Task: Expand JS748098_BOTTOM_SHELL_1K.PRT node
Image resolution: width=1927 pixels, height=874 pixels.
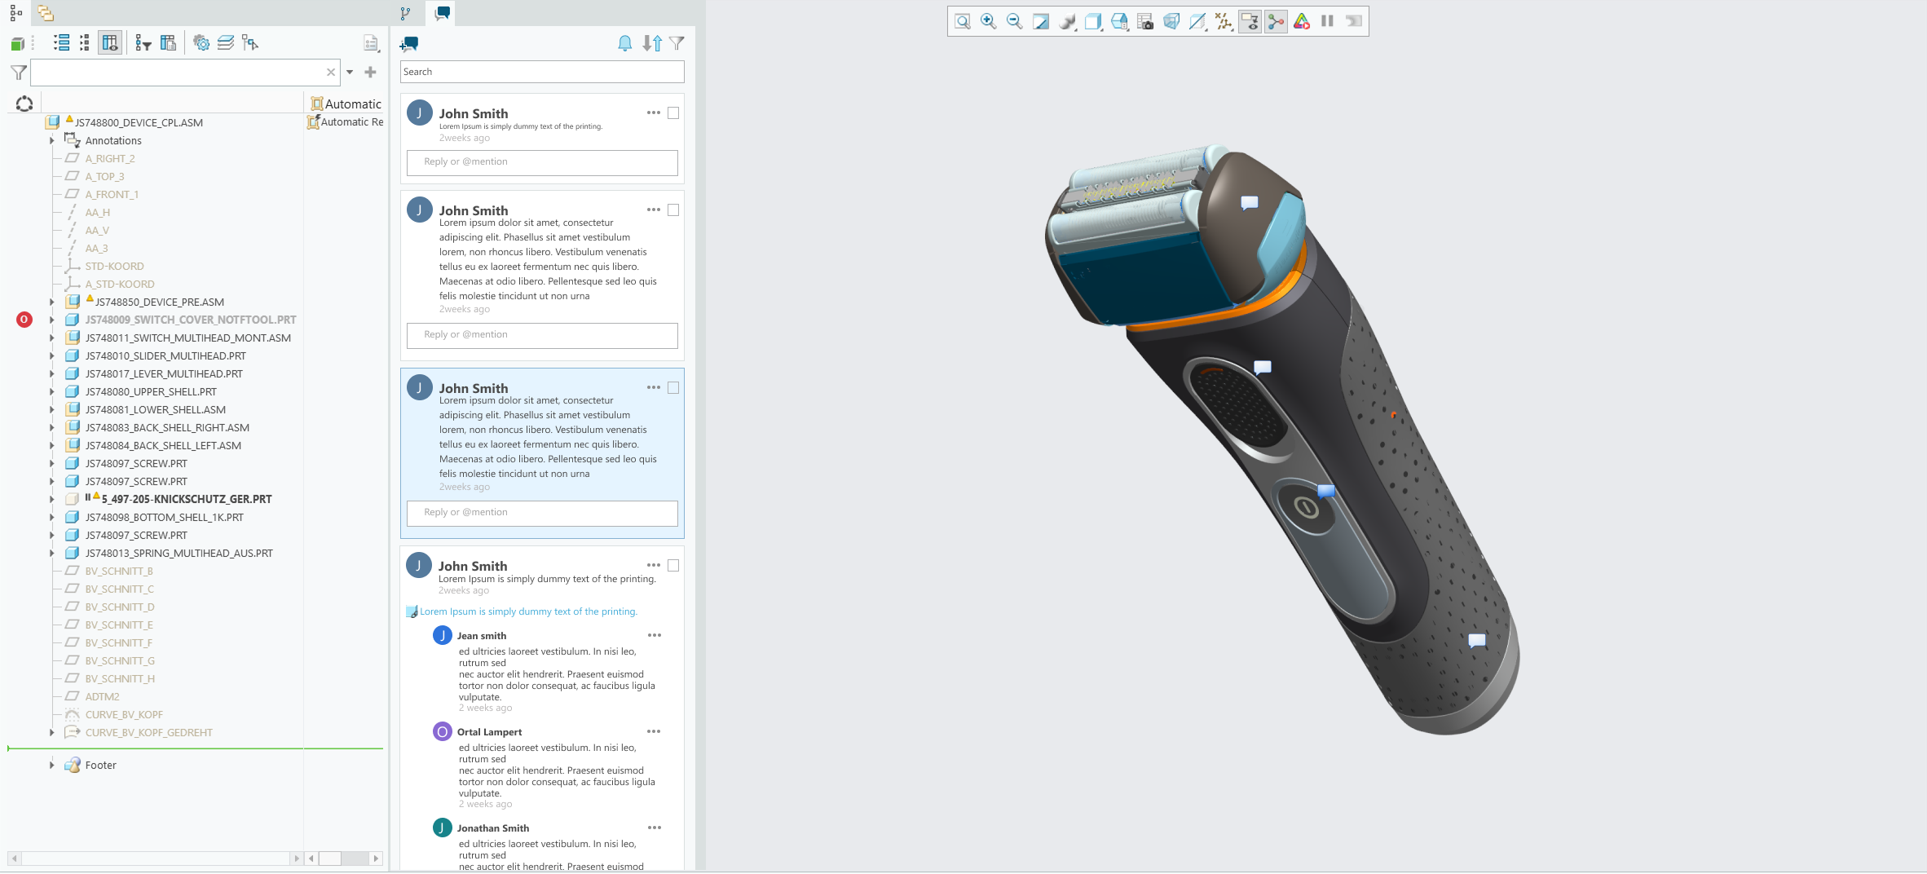Action: click(x=52, y=518)
